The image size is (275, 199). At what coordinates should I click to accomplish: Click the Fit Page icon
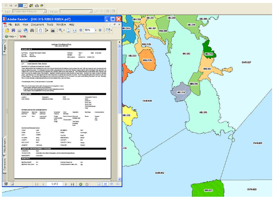click(69, 30)
